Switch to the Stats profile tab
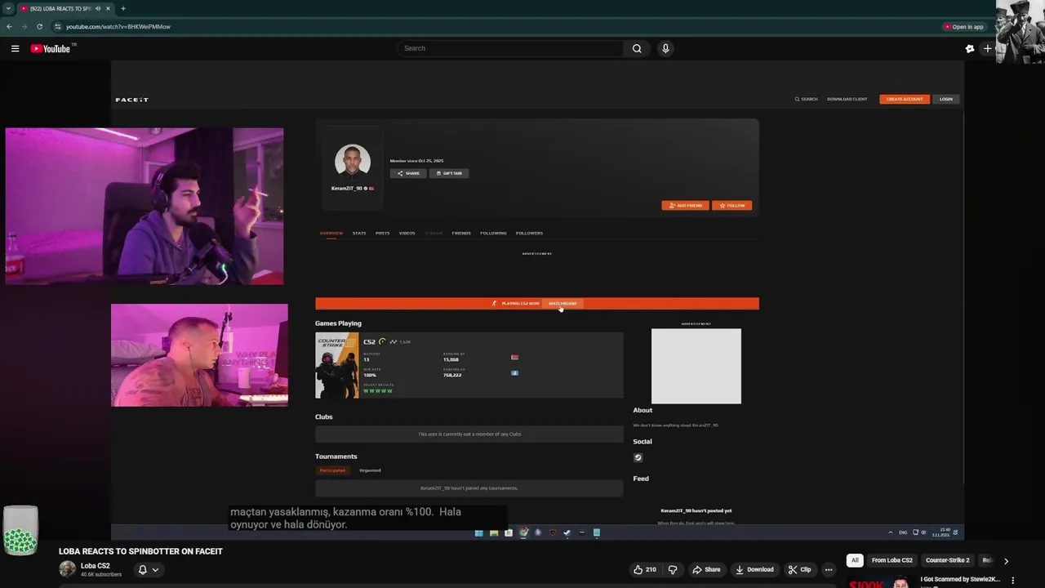Viewport: 1045px width, 588px height. [359, 234]
